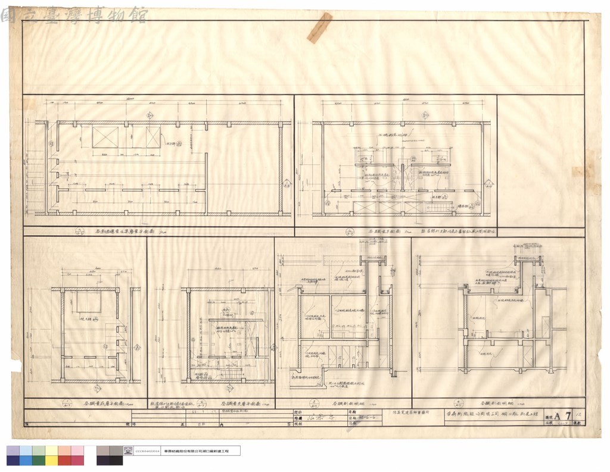The width and height of the screenshot is (610, 472).
Task: Click drawing marker 1 under bottom-left floor plan
Action: click(x=67, y=404)
